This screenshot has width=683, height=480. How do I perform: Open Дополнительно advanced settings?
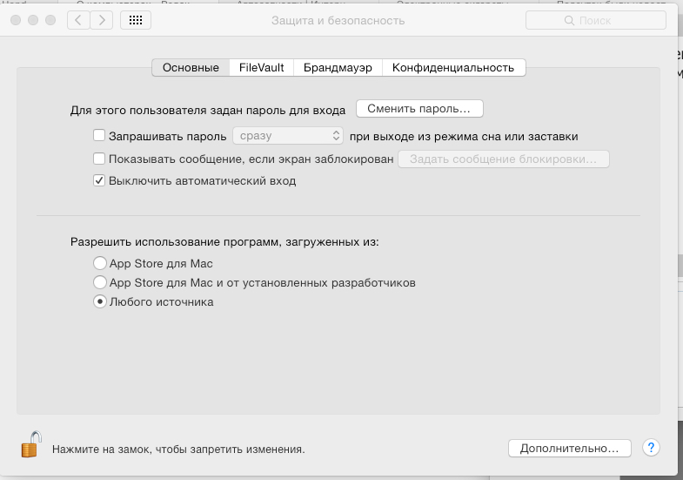coord(569,448)
